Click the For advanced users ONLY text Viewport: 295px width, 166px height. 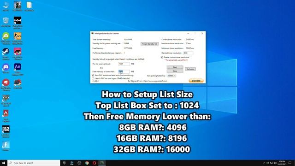(176, 60)
